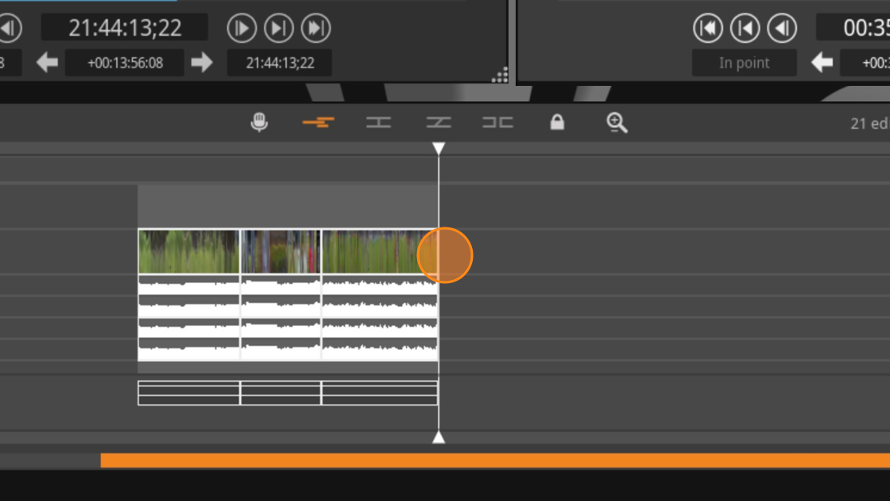Select the third video clip thumbnail
Viewport: 890px width, 501px height.
(x=379, y=251)
